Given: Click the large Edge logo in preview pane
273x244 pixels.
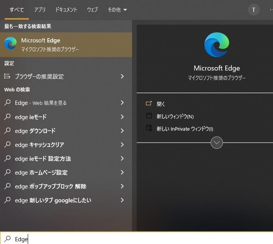Looking at the screenshot, I should coord(216,45).
